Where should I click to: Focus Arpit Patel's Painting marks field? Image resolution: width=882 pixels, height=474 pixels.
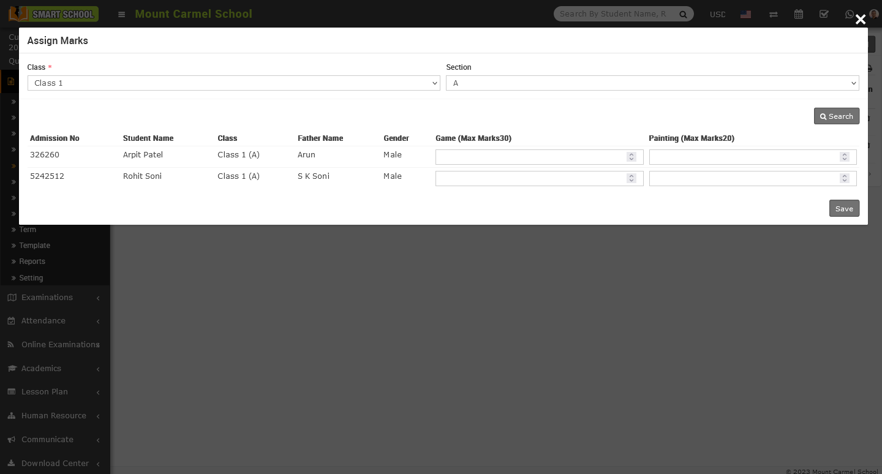[744, 157]
